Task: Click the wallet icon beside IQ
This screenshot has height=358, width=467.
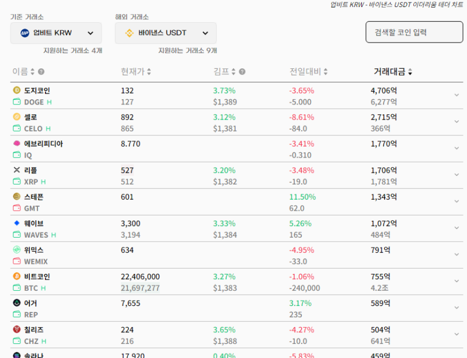Action: (17, 155)
